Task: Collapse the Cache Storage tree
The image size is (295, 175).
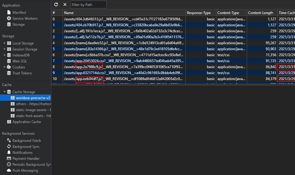Action: [4, 92]
